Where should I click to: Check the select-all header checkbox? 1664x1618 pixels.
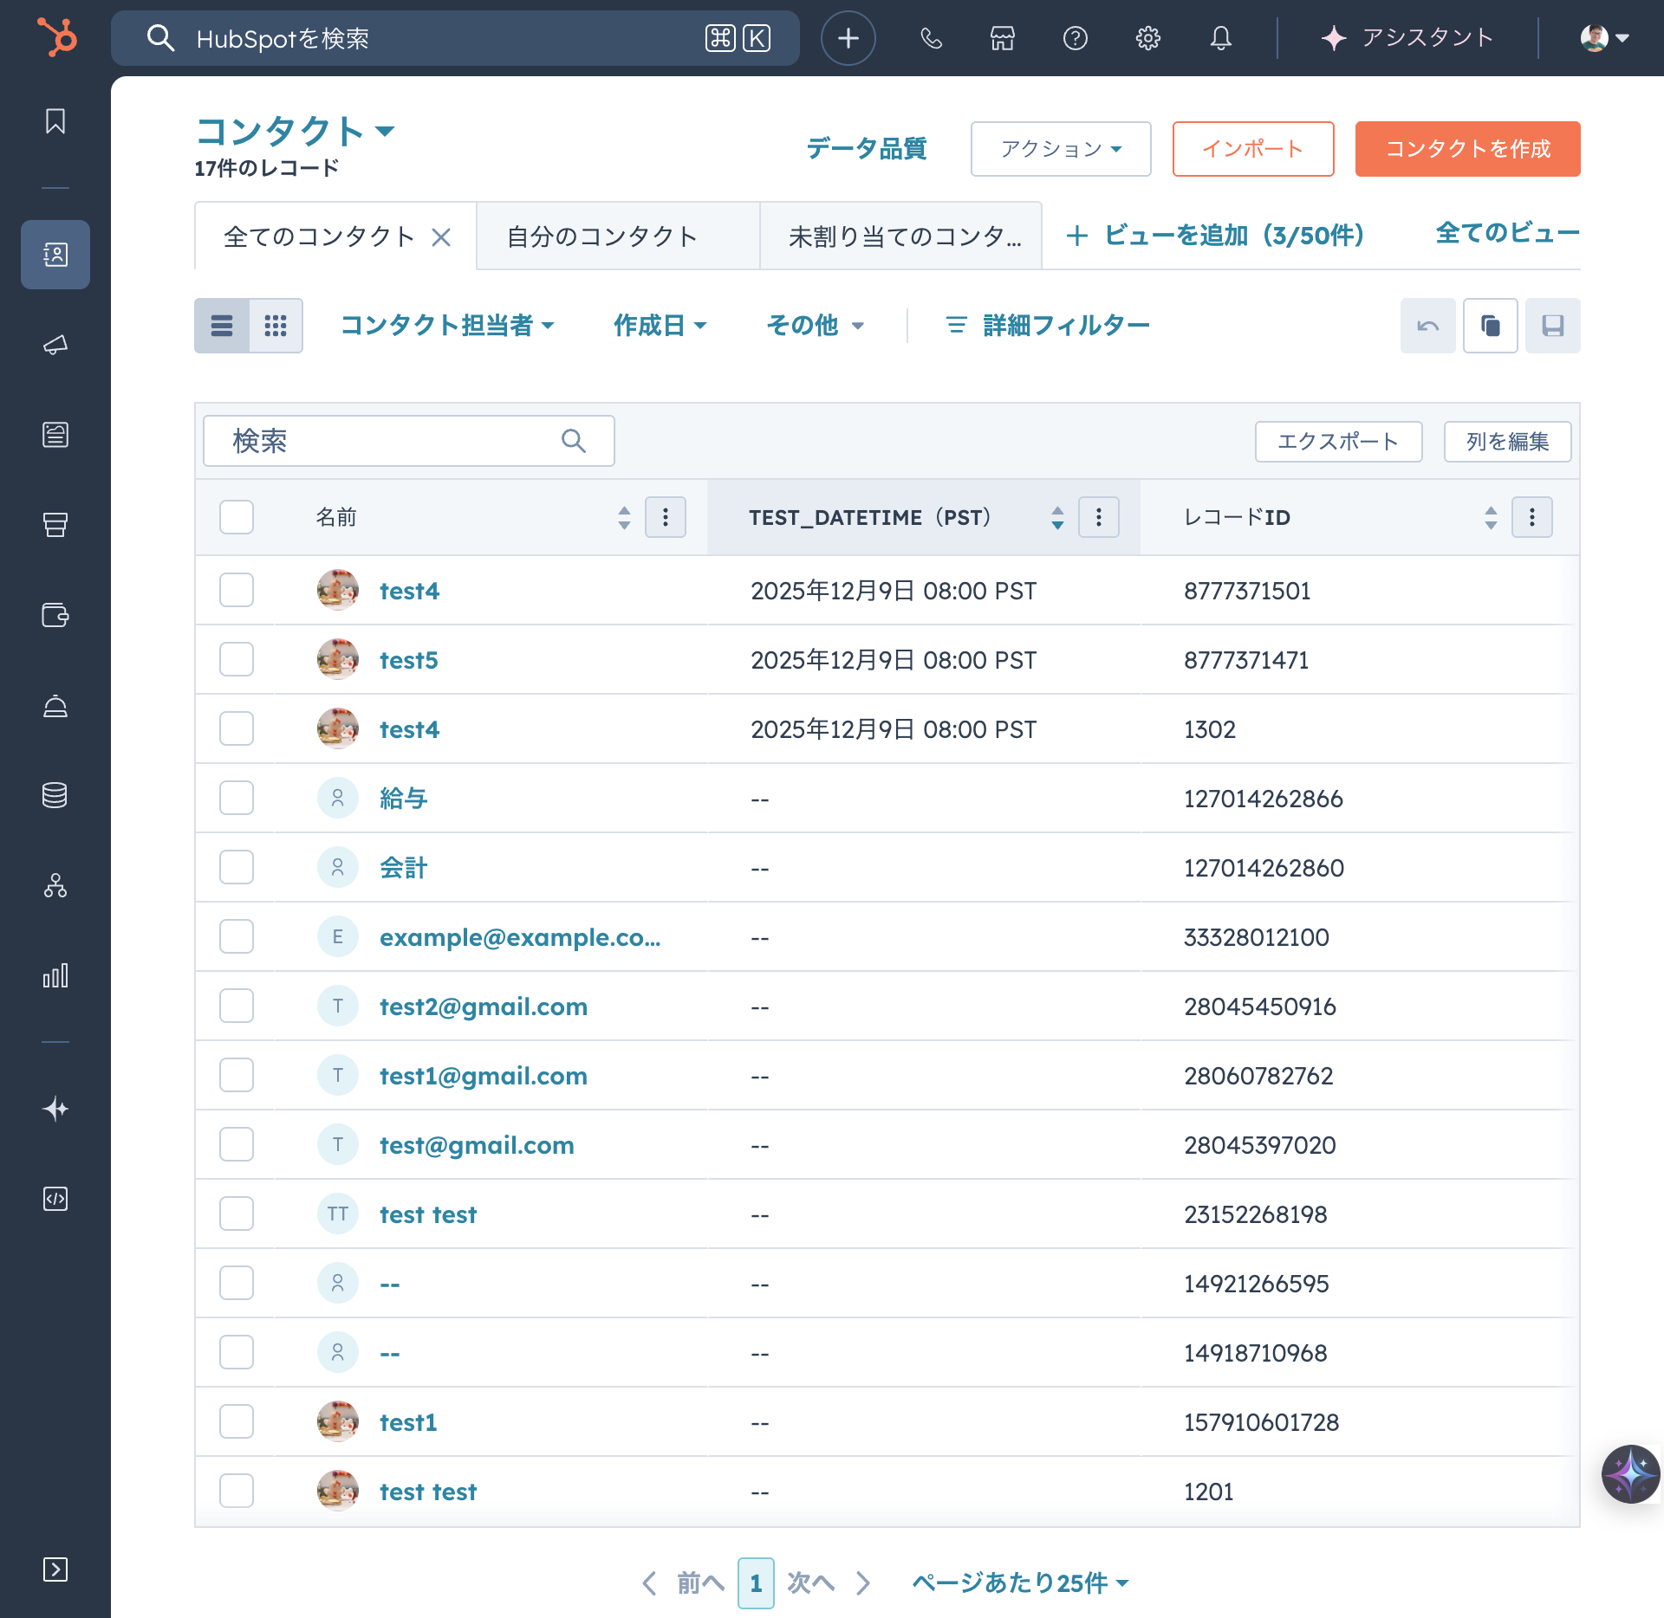coord(237,517)
